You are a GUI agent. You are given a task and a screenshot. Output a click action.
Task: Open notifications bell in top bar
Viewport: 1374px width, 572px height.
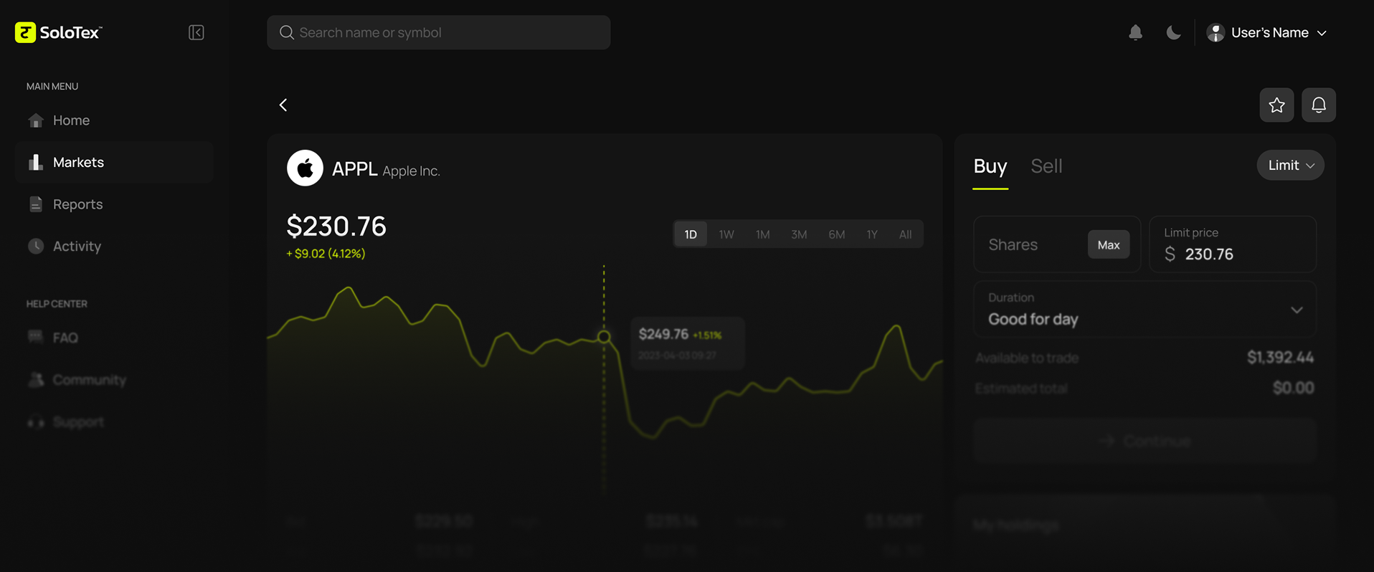coord(1135,32)
